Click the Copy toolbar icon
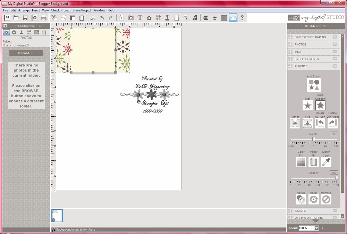Image resolution: width=347 pixels, height=234 pixels. point(64,18)
